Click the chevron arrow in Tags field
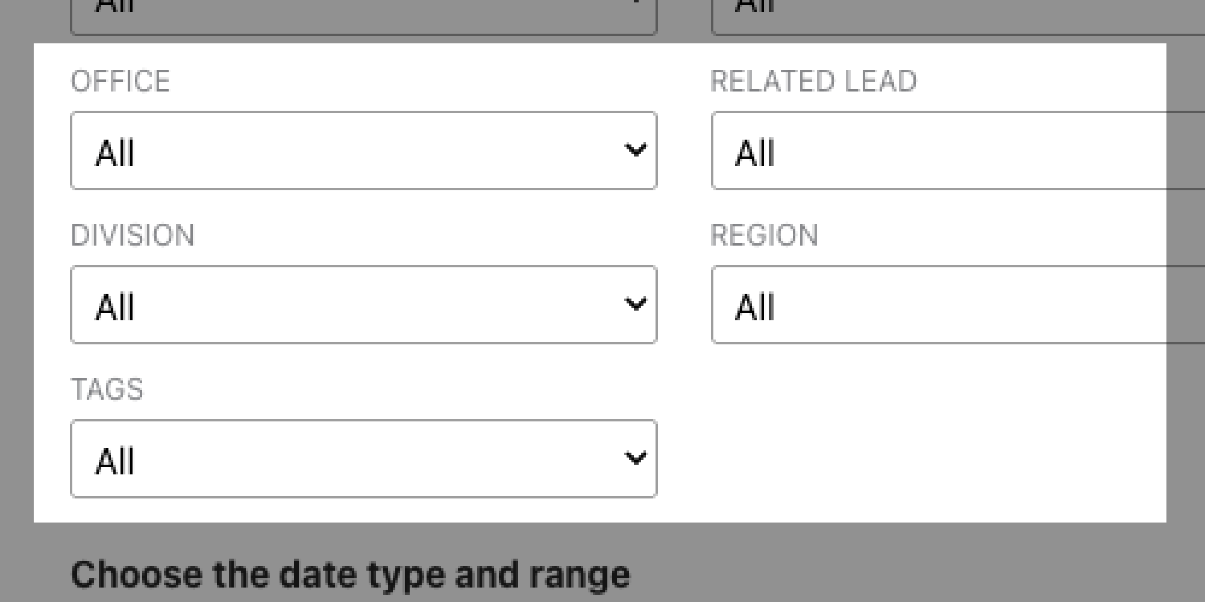 pos(636,458)
